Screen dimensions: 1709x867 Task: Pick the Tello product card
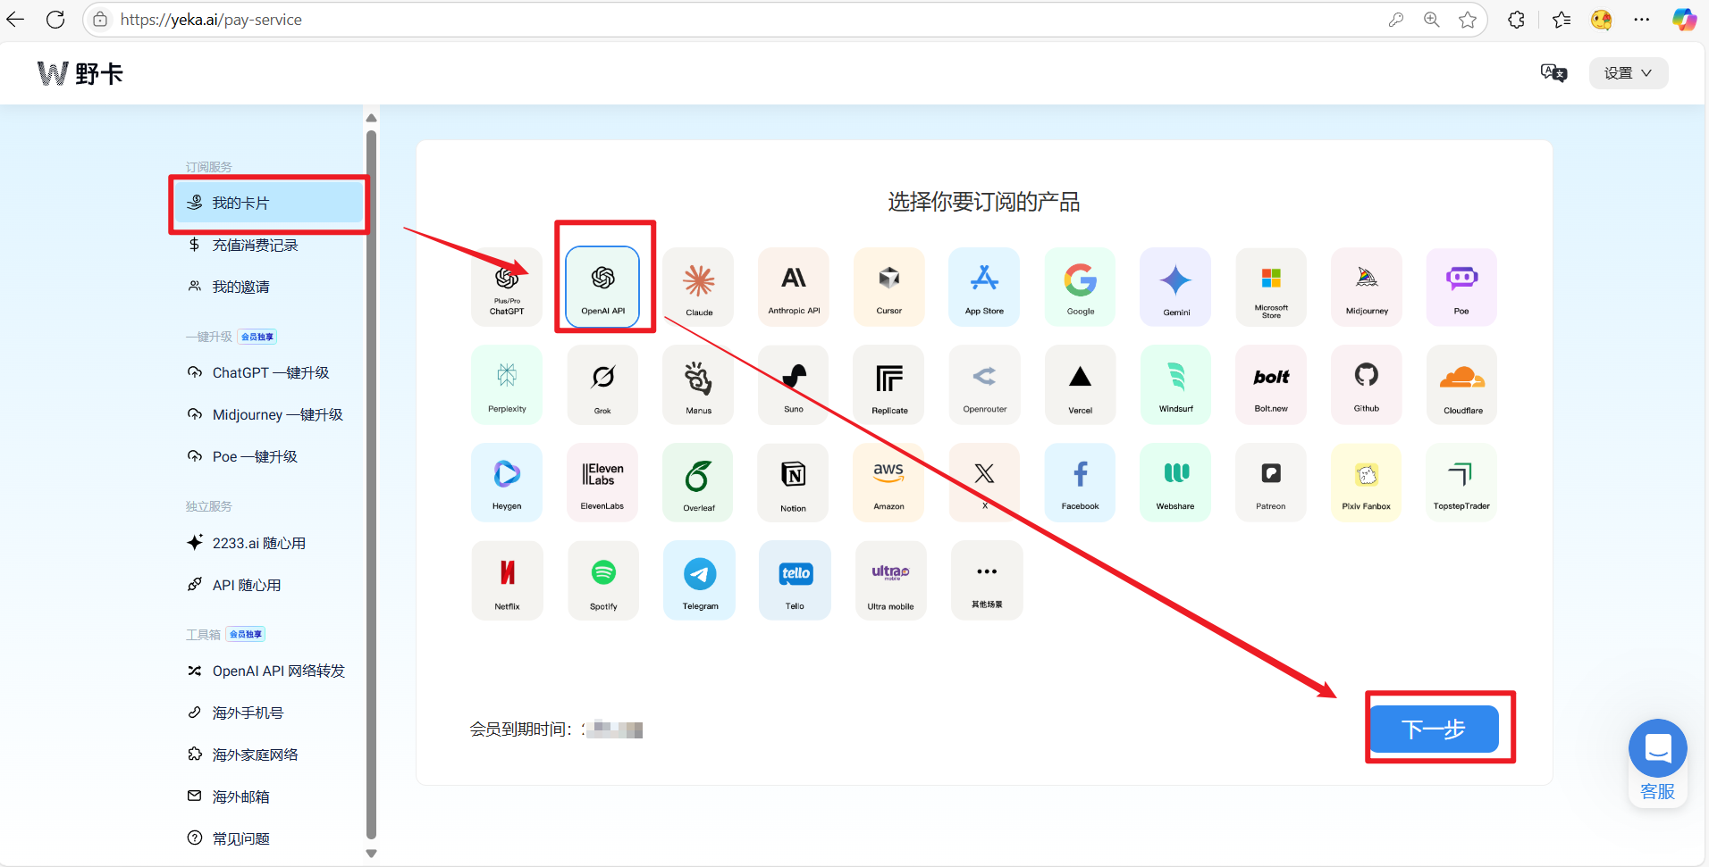point(795,580)
